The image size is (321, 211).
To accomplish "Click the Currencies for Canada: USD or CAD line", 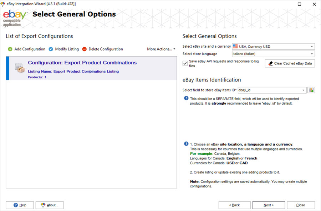I will (219, 163).
